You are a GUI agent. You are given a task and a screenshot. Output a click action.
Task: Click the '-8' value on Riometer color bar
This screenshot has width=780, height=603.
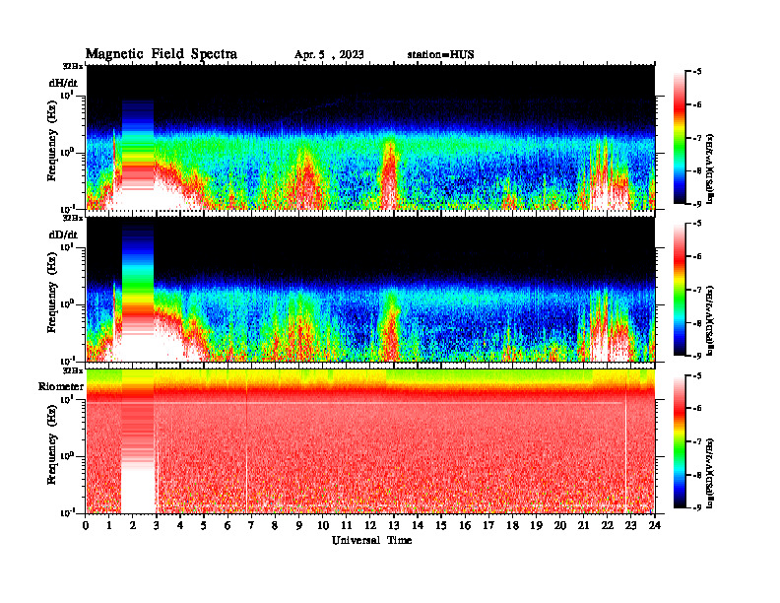(x=696, y=475)
